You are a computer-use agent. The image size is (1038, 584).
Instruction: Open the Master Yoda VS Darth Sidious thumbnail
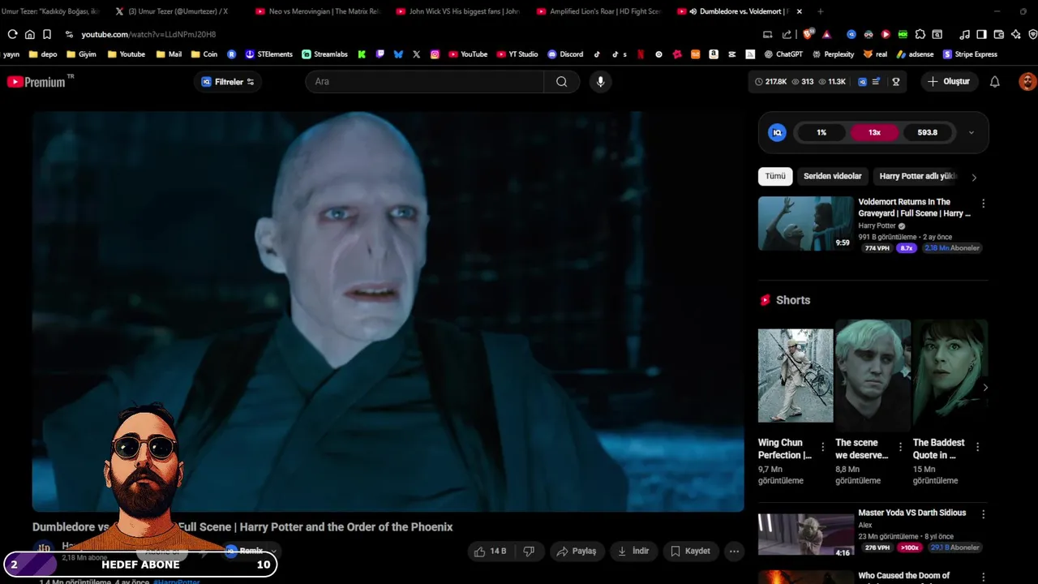pos(805,534)
